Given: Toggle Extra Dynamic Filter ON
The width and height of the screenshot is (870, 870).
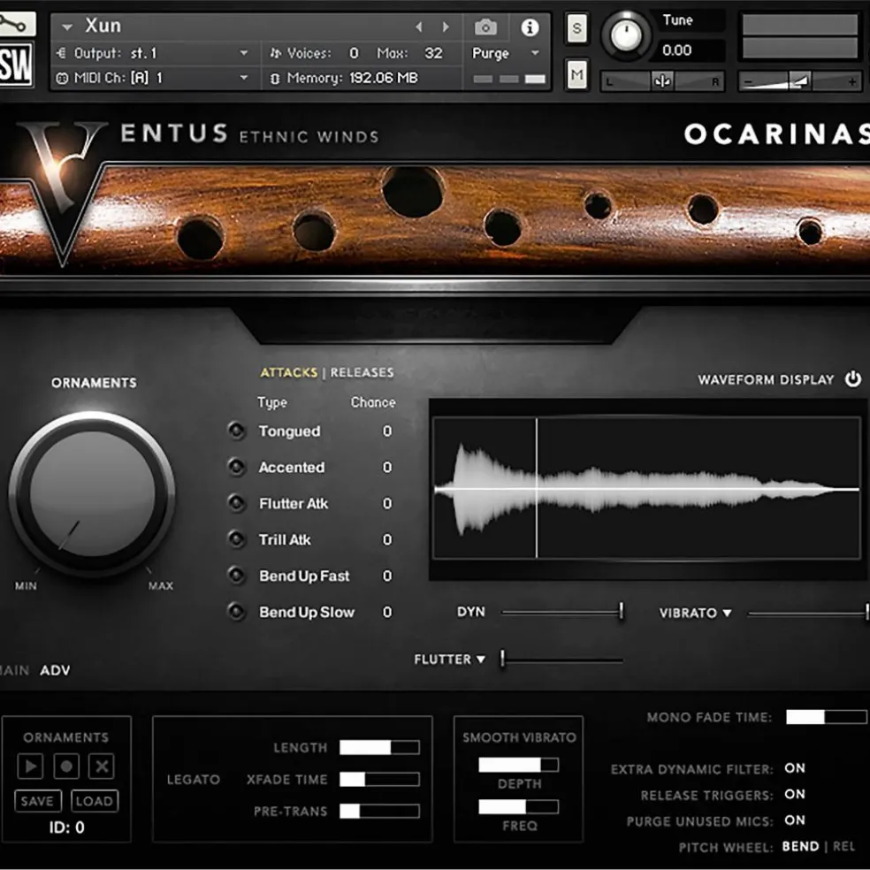Looking at the screenshot, I should pyautogui.click(x=795, y=768).
